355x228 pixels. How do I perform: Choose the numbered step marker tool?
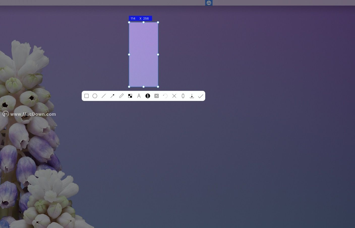click(x=148, y=96)
